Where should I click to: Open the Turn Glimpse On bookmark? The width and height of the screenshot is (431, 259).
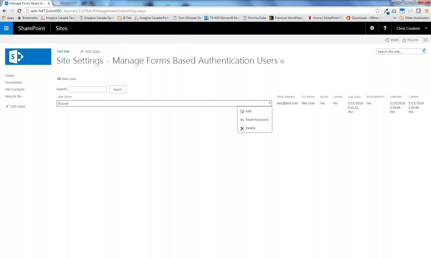187,18
